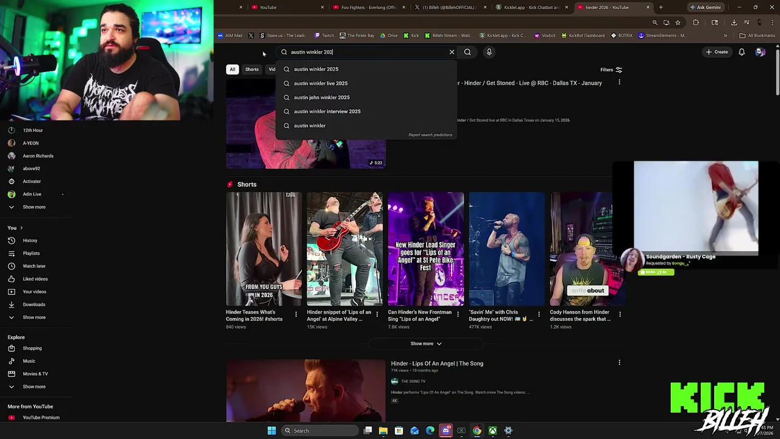Open options for 'Hinder snippet of Lips' short

[377, 315]
